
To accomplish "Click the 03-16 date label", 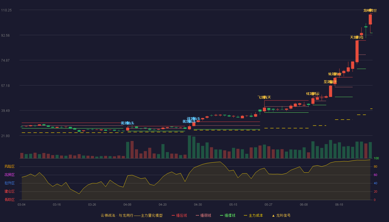I will 57,205.
